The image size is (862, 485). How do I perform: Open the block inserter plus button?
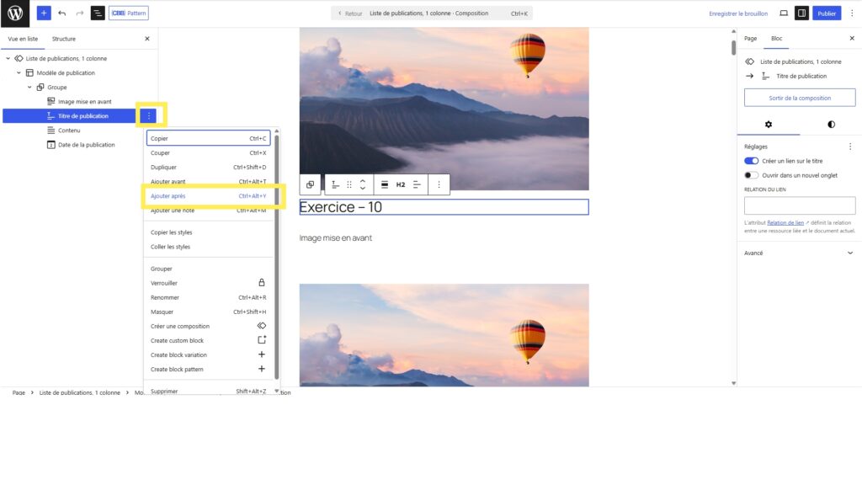[44, 13]
